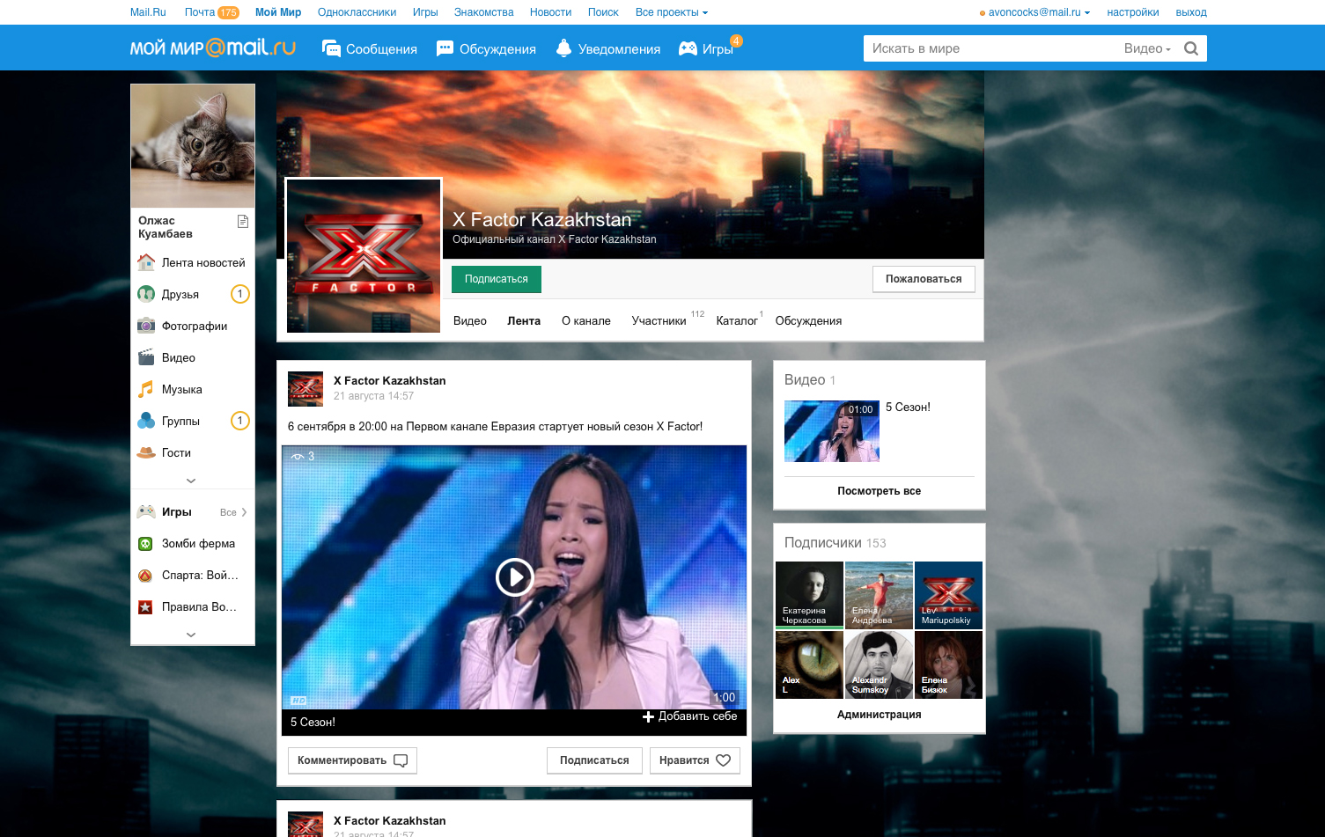Screen dimensions: 1325x837
Task: Click the view count eye icon on video
Action: pyautogui.click(x=298, y=456)
